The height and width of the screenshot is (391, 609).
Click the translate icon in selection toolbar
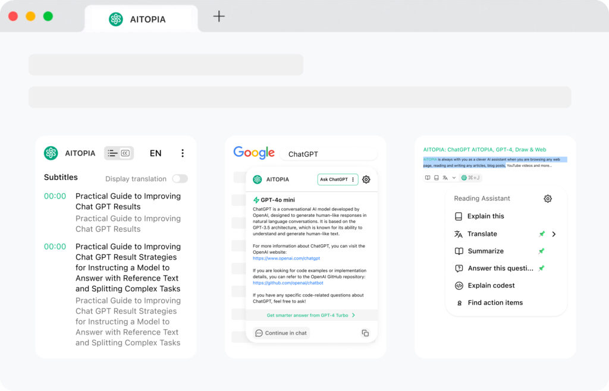coord(445,178)
